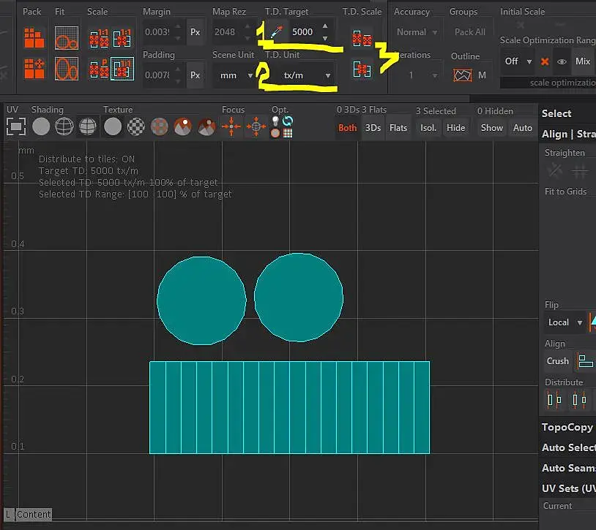Click the first Distribute spacing icon
The image size is (596, 530).
pyautogui.click(x=554, y=399)
